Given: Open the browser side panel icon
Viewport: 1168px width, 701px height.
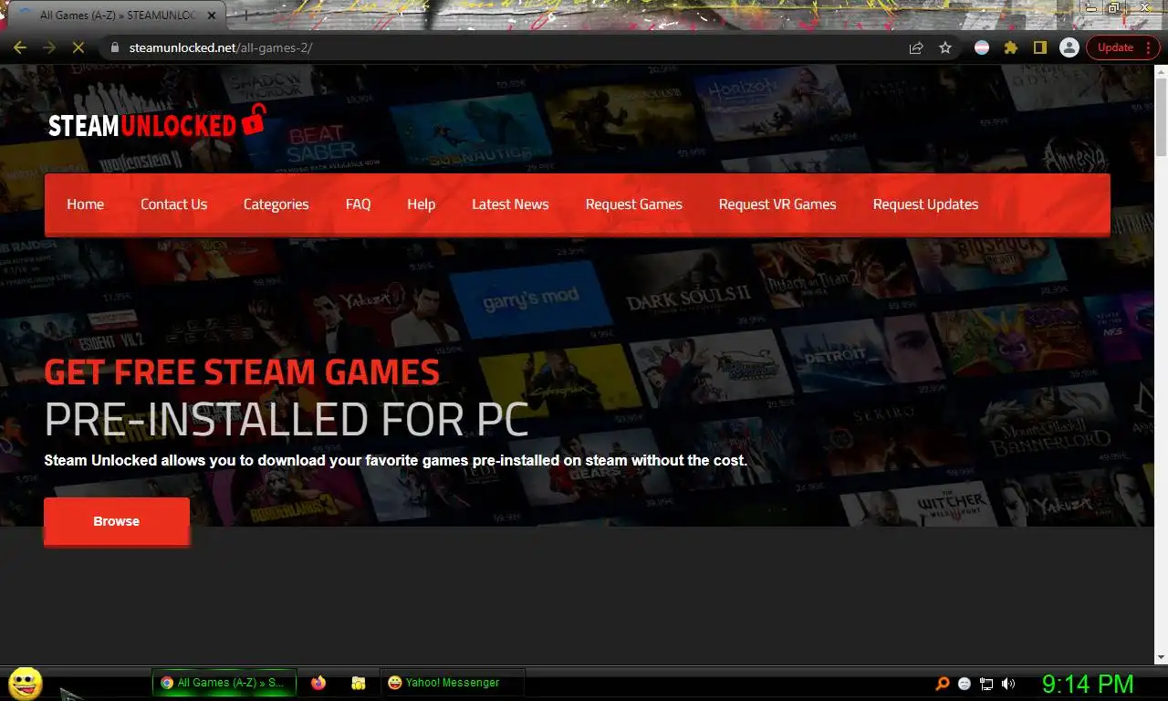Looking at the screenshot, I should (1039, 47).
